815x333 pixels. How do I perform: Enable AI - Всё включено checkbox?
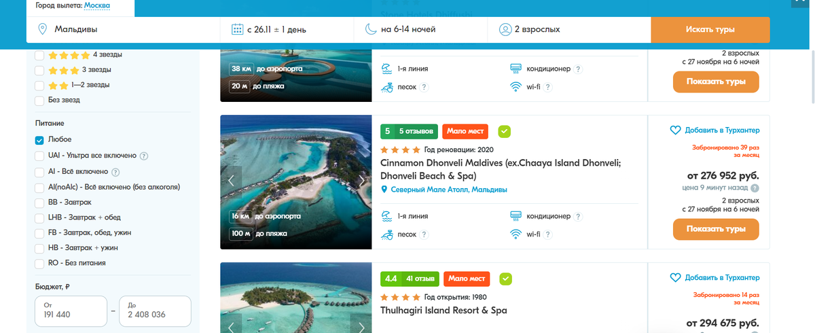point(39,171)
